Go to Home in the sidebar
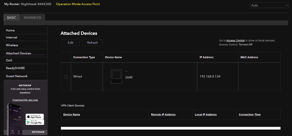The image size is (292, 136). (x=10, y=30)
